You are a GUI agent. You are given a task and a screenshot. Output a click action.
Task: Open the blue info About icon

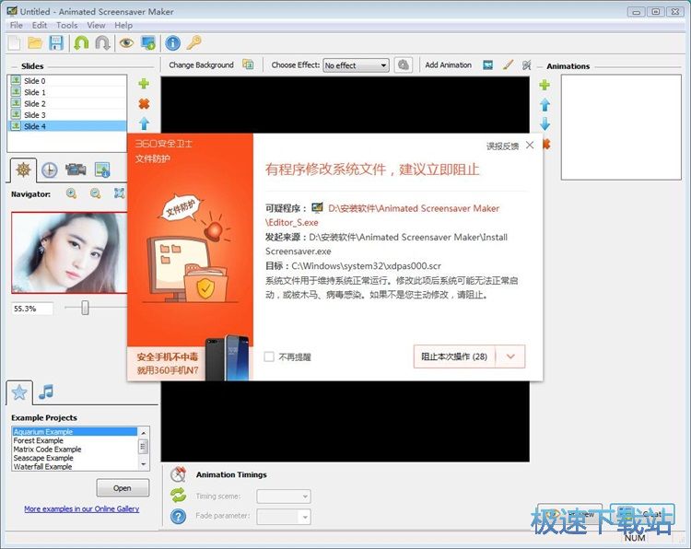pos(173,42)
